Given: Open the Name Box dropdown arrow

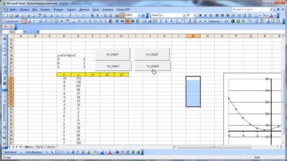Looking at the screenshot, I should coord(25,32).
